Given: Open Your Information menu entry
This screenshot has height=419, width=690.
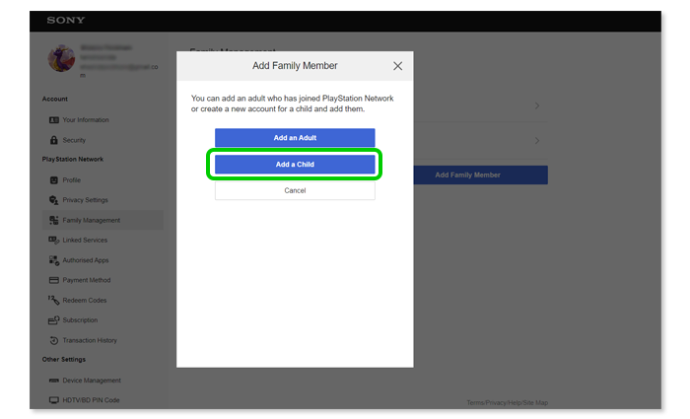Looking at the screenshot, I should pos(86,120).
